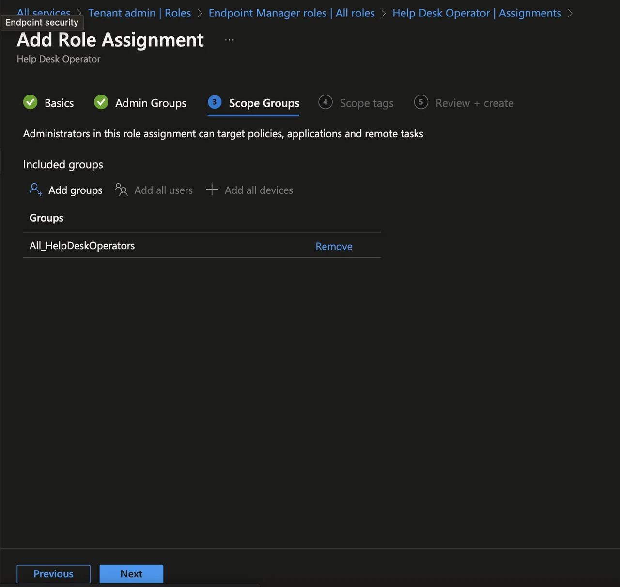Screen dimensions: 620x587
Task: Click the Endpoint security tooltip
Action: click(x=42, y=22)
